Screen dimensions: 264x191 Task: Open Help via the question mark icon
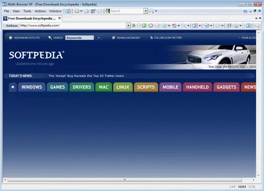coord(245,11)
